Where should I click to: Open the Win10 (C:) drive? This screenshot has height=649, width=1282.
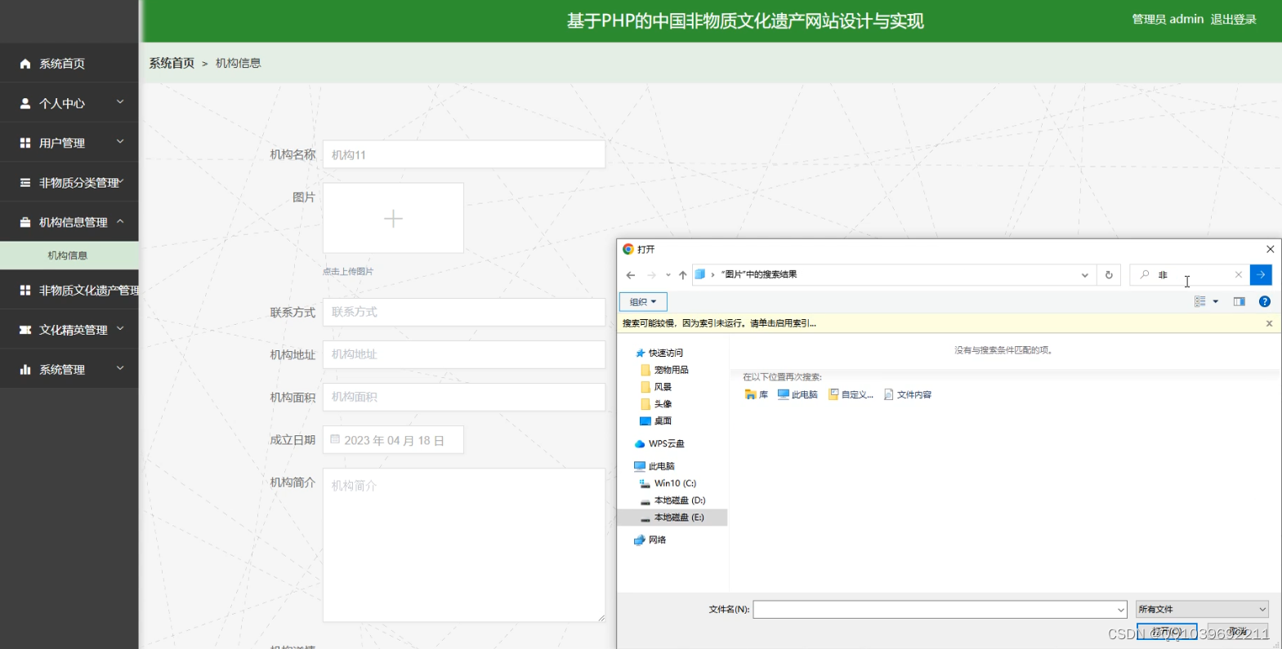click(x=675, y=483)
